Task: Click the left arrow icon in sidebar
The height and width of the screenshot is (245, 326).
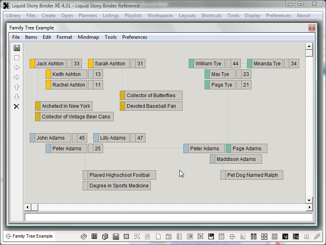Action: click(x=17, y=67)
